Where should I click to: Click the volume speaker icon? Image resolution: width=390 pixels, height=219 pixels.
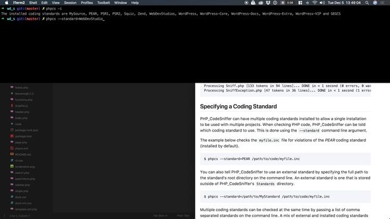(x=322, y=2)
